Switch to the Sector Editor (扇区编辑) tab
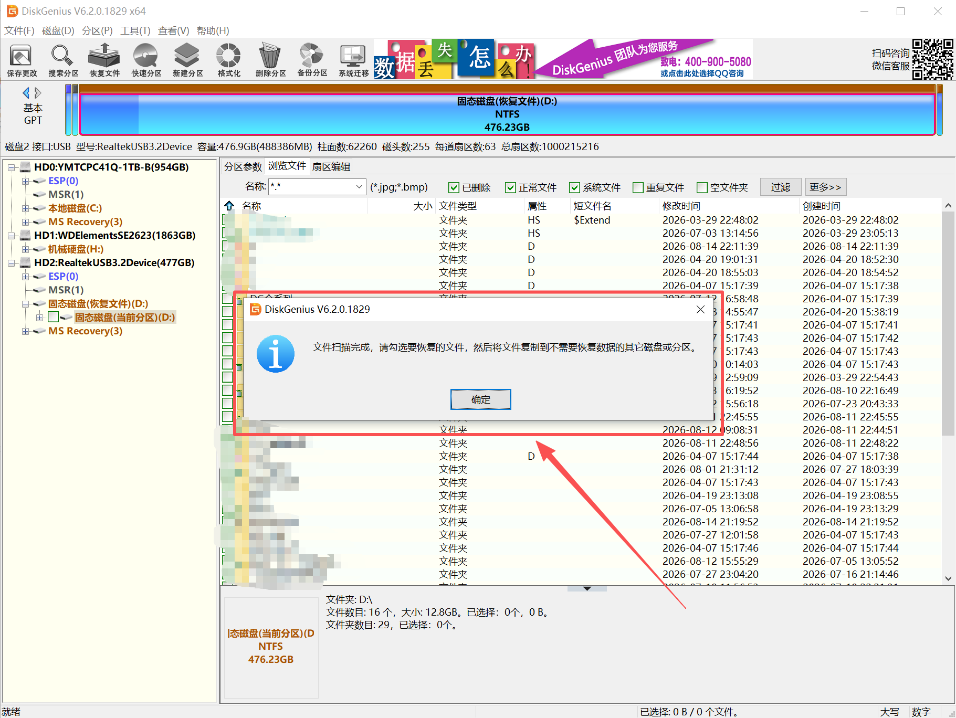 331,166
